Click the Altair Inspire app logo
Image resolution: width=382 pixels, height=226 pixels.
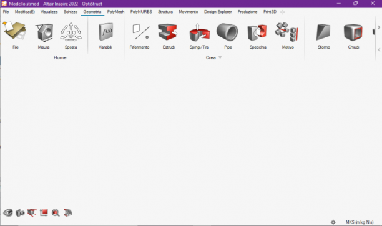(x=4, y=4)
